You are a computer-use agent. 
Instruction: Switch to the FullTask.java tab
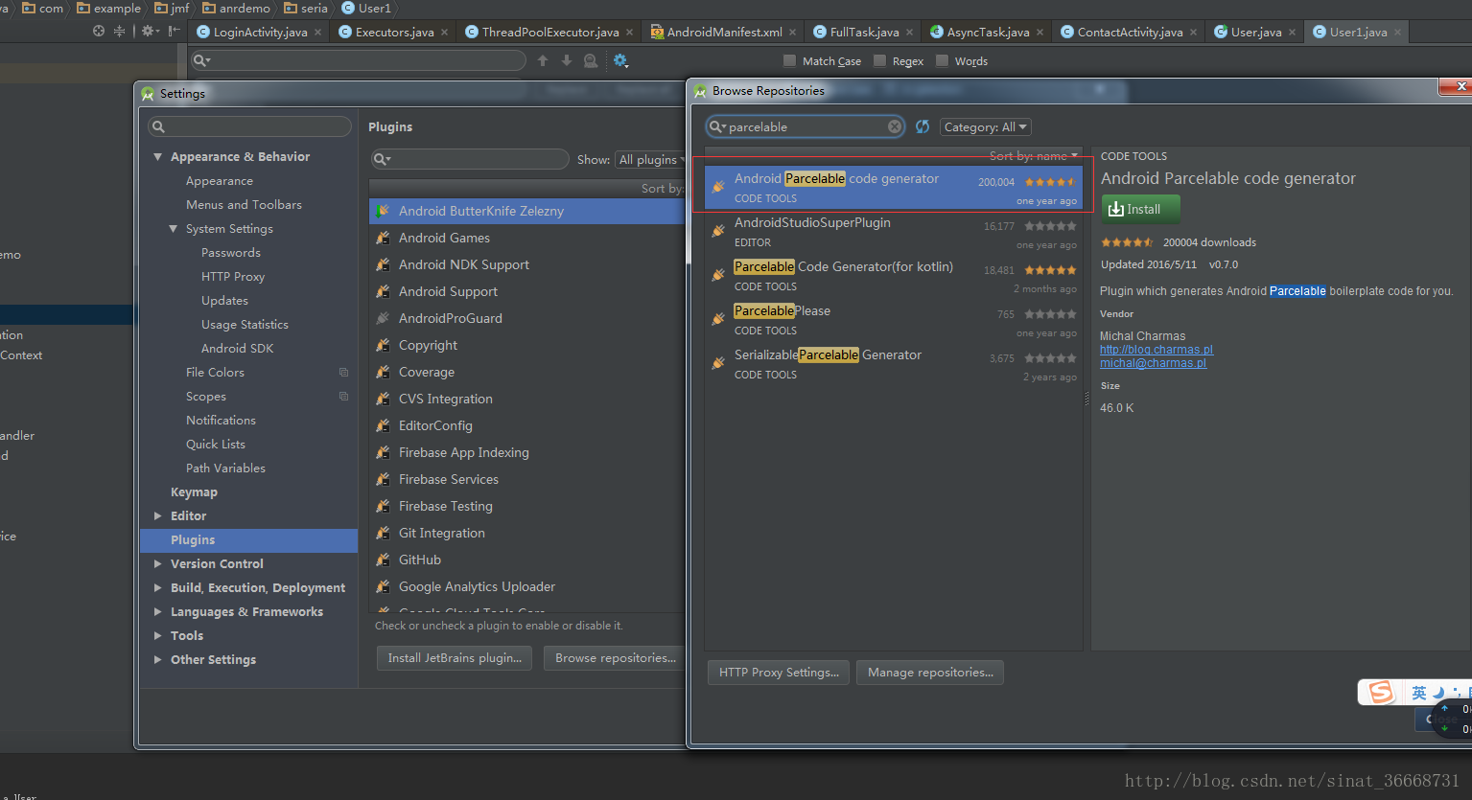coord(864,32)
